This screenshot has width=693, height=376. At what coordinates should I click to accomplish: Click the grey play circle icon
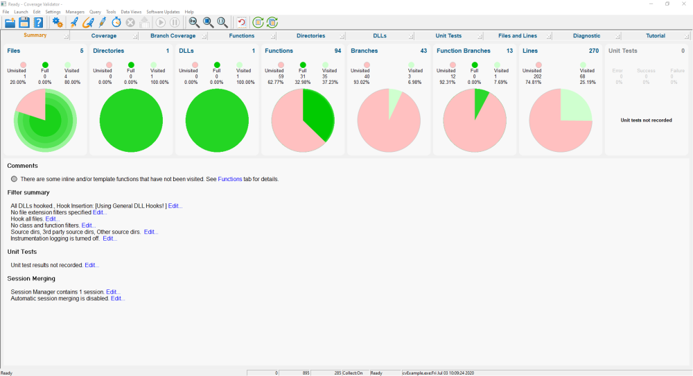(161, 23)
